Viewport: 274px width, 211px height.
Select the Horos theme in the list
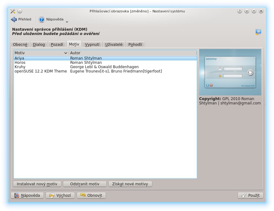pos(20,63)
